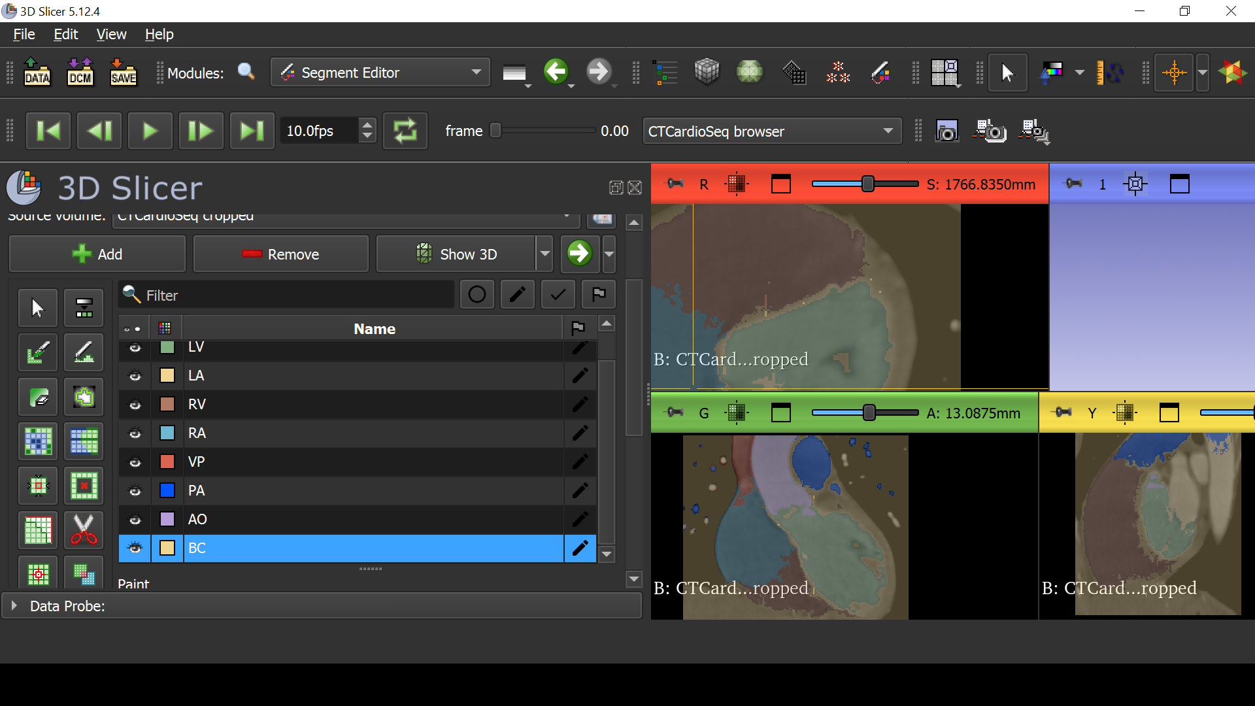Maximize the green slice view
This screenshot has height=706, width=1255.
[x=780, y=412]
